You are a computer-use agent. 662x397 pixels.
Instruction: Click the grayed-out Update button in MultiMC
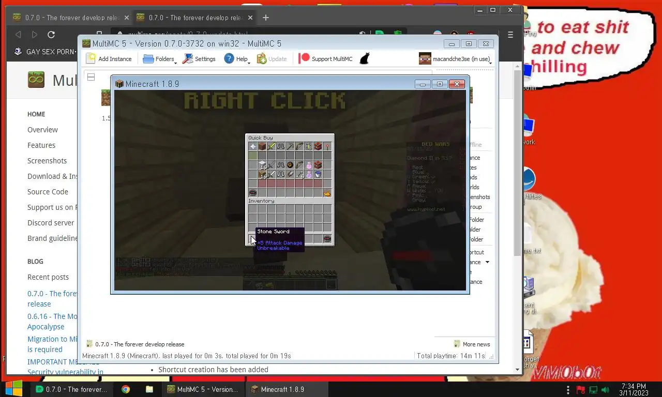coord(272,58)
